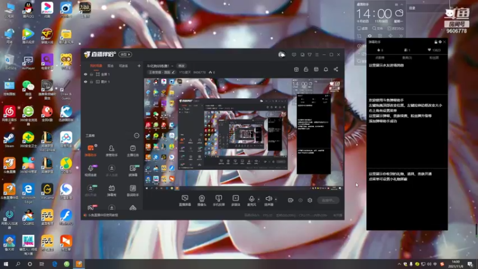
Task: Select the 图片 1 source row
Action: pos(112,82)
